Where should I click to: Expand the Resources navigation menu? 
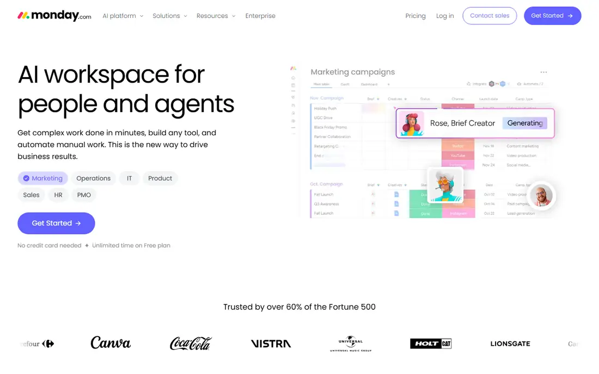216,16
